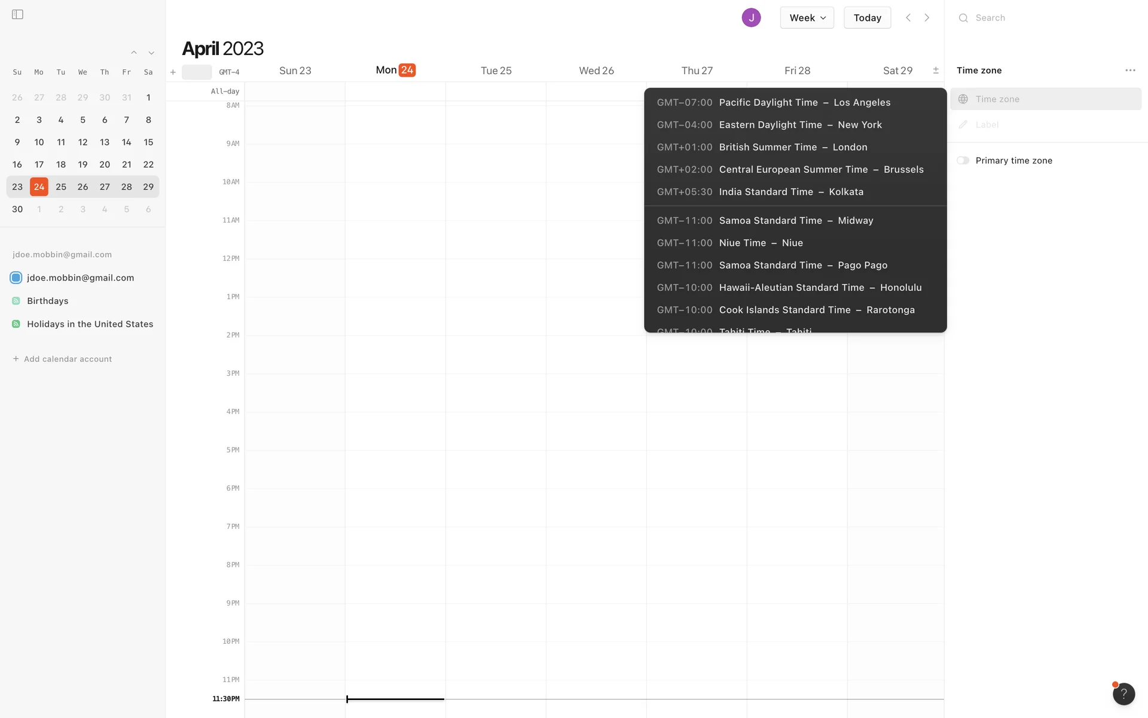Toggle the Birthdays calendar visibility
Screen dimensions: 1148x718
click(16, 301)
